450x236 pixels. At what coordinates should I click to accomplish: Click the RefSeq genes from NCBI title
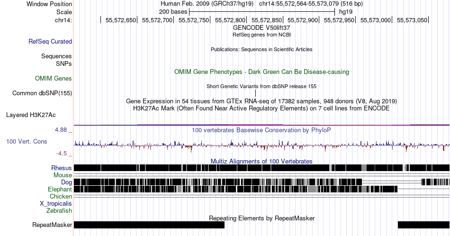pyautogui.click(x=261, y=35)
